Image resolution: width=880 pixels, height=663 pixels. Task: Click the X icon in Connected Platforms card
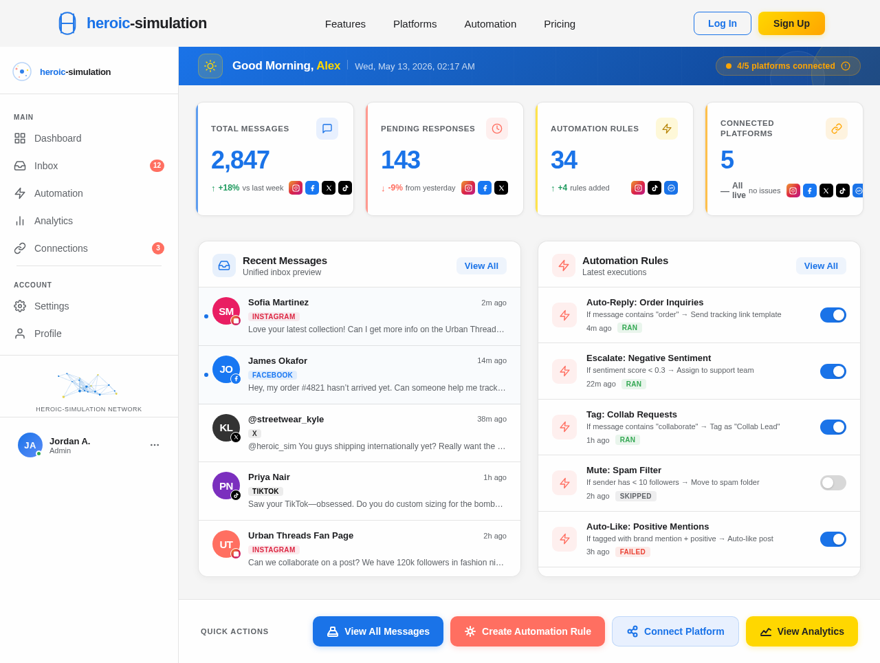tap(826, 191)
